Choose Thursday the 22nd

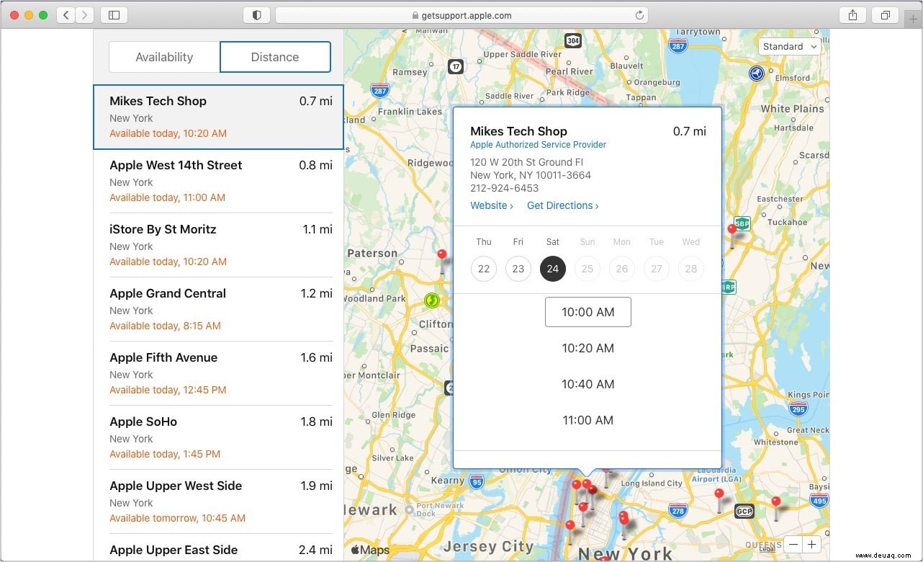484,269
